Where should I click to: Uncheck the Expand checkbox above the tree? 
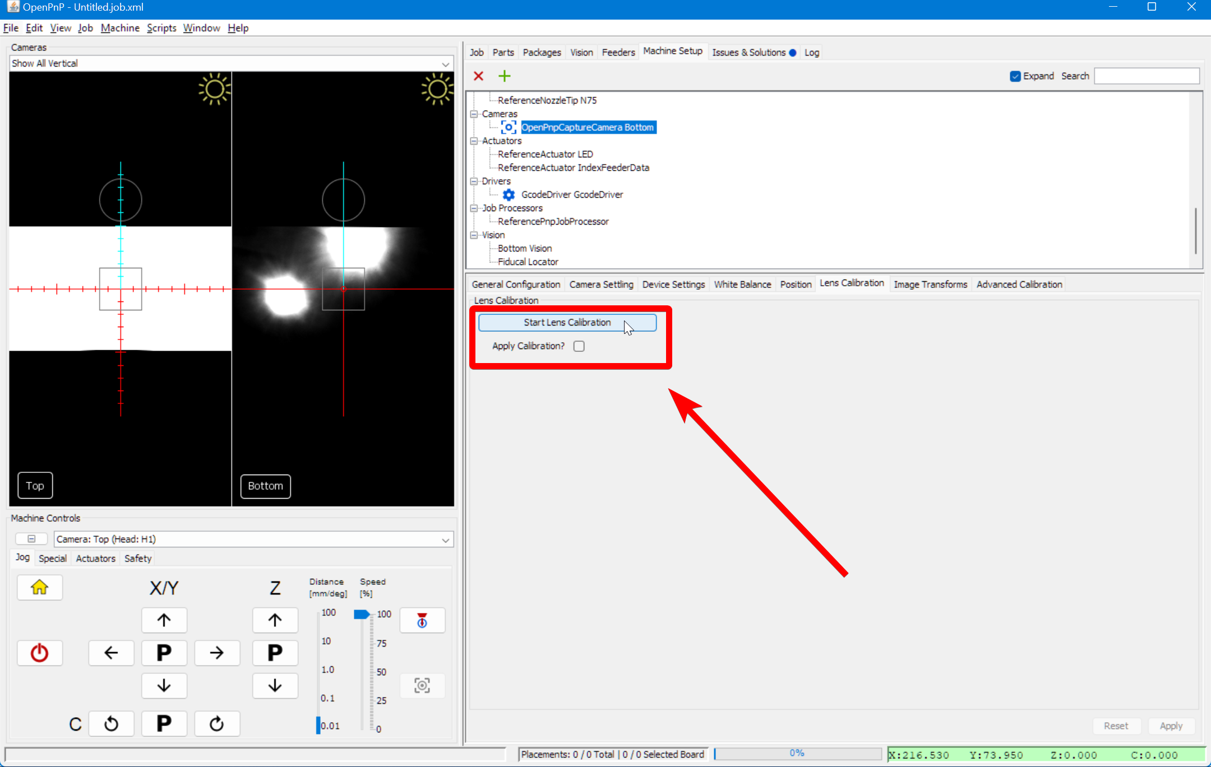1015,76
